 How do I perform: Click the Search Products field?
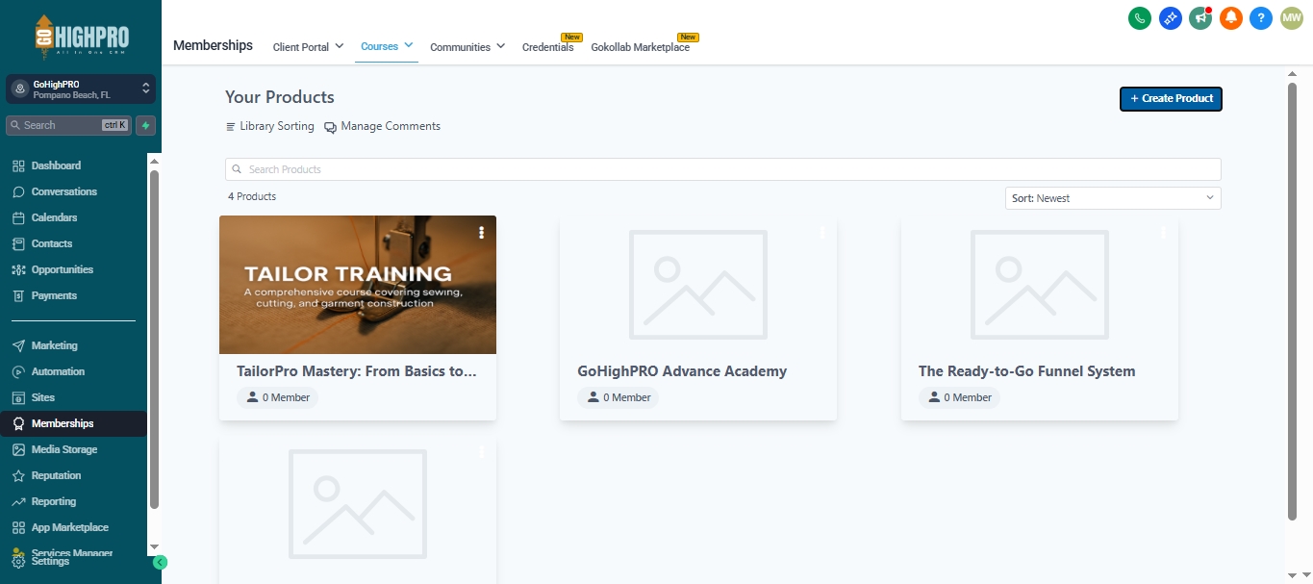[x=723, y=169]
